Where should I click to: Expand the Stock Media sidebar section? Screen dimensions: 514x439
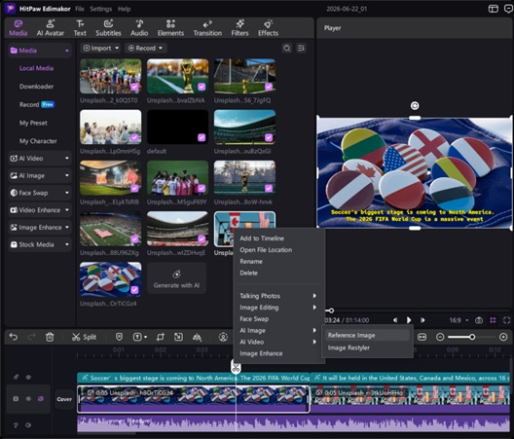pos(40,244)
